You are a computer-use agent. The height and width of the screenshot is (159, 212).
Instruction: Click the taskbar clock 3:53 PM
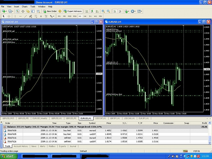pos(205,156)
